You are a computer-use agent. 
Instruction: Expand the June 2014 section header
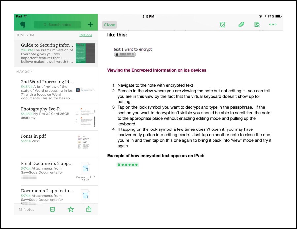25,35
